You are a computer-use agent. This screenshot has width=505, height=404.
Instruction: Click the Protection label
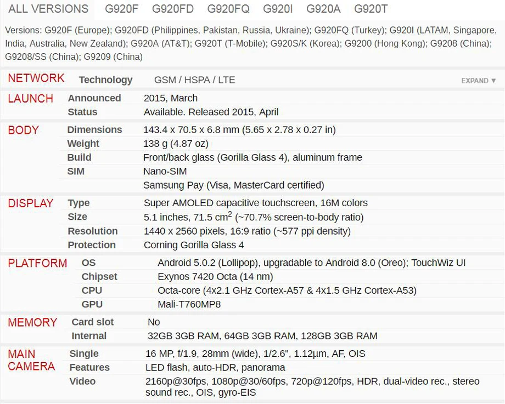point(92,245)
